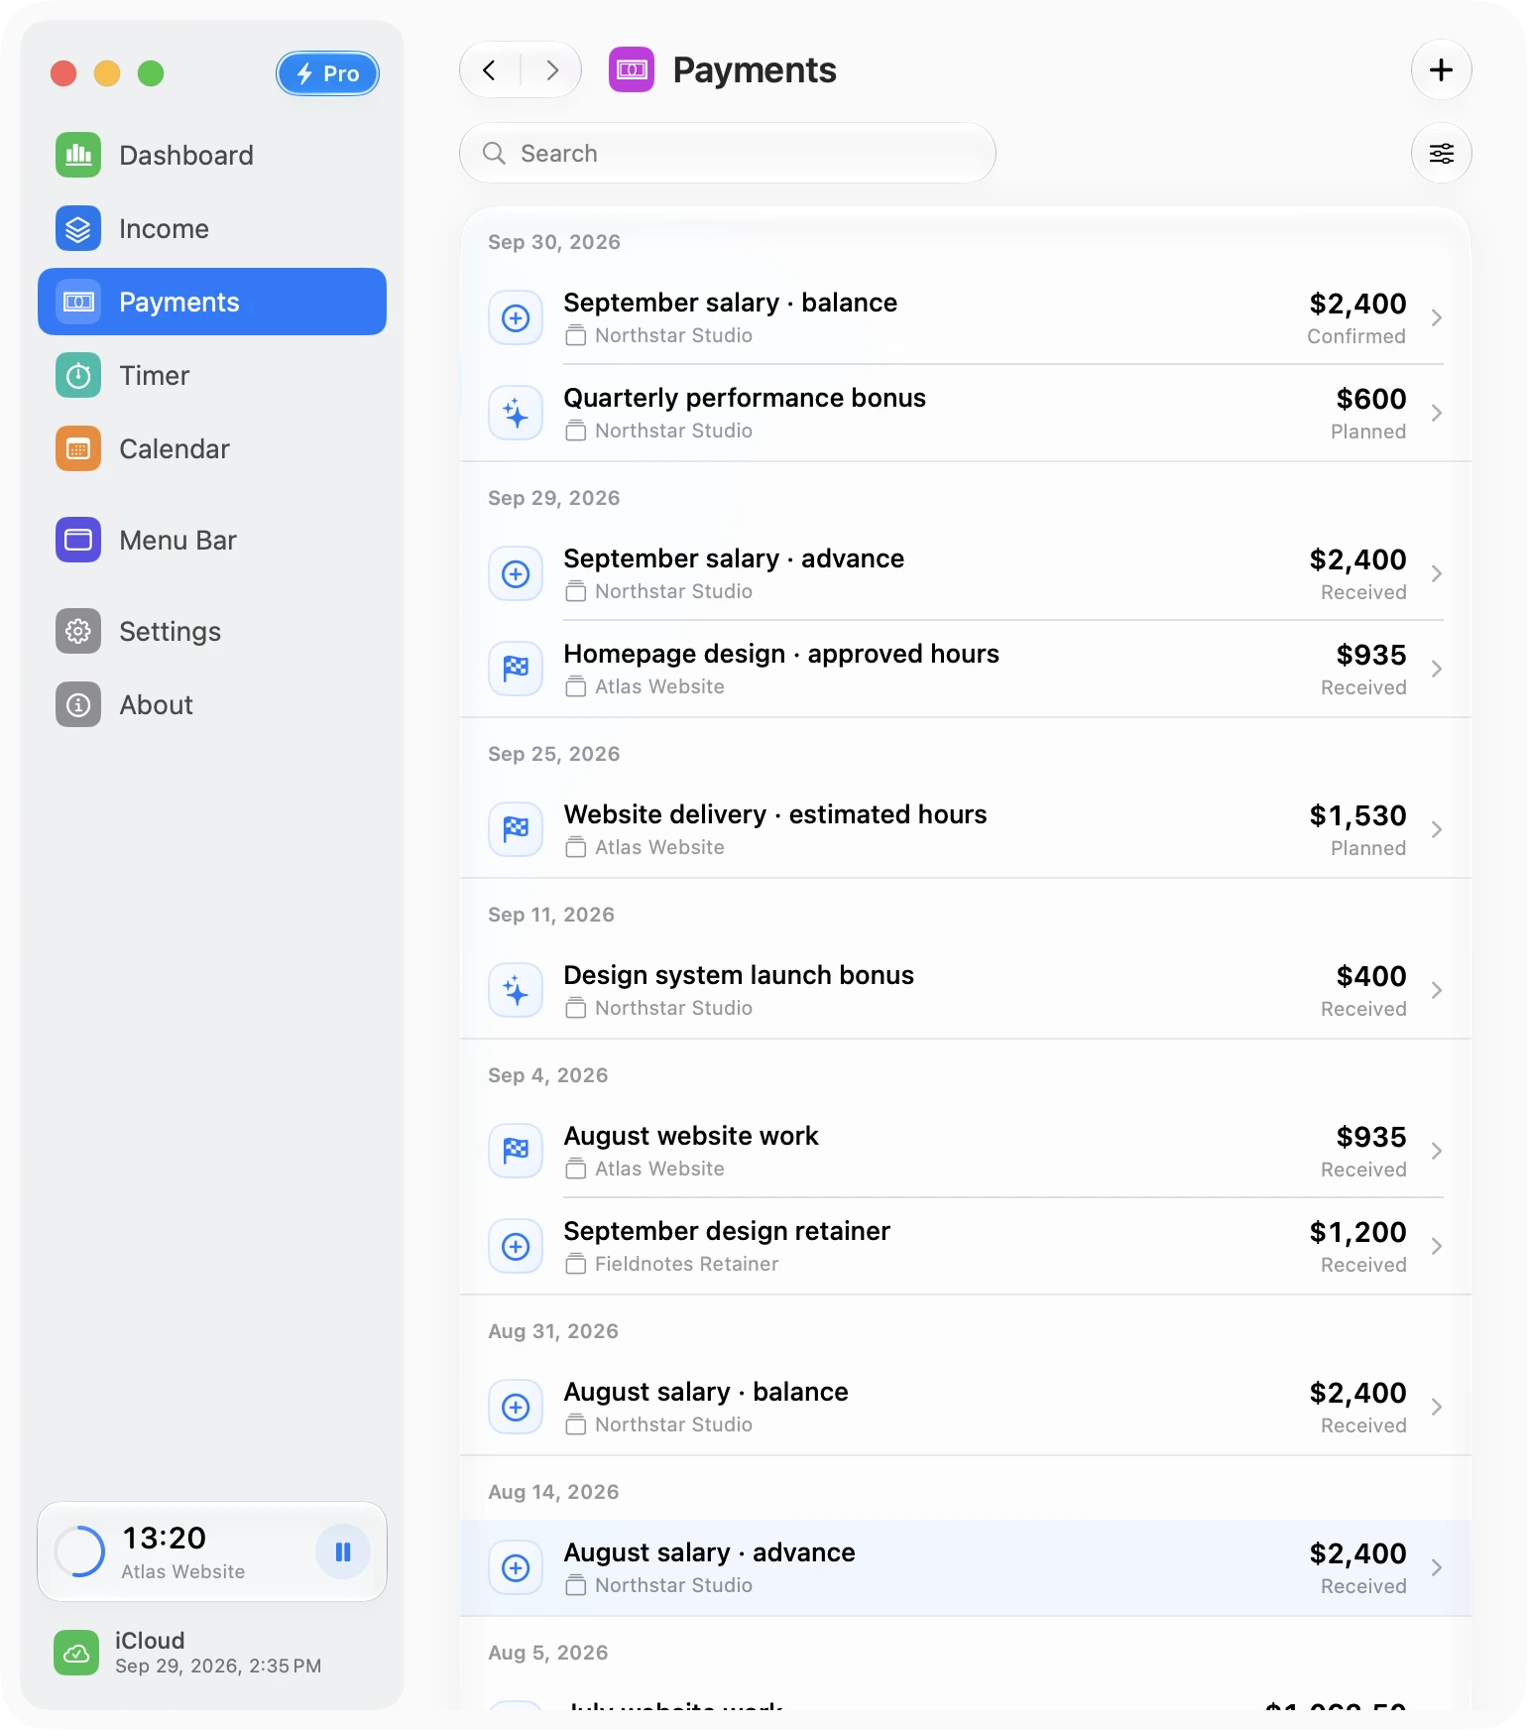
Task: Click the Homepage design flag icon
Action: (x=516, y=669)
